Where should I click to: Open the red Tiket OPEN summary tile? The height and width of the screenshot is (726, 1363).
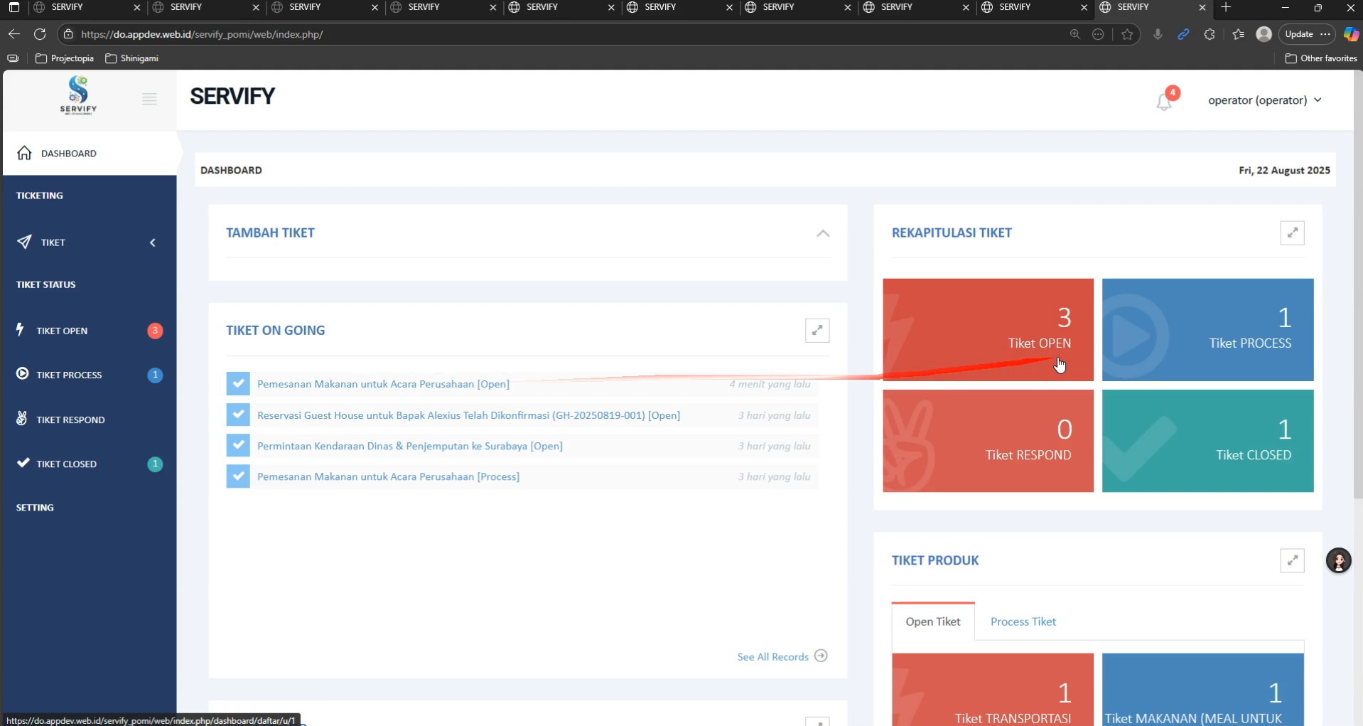coord(988,329)
